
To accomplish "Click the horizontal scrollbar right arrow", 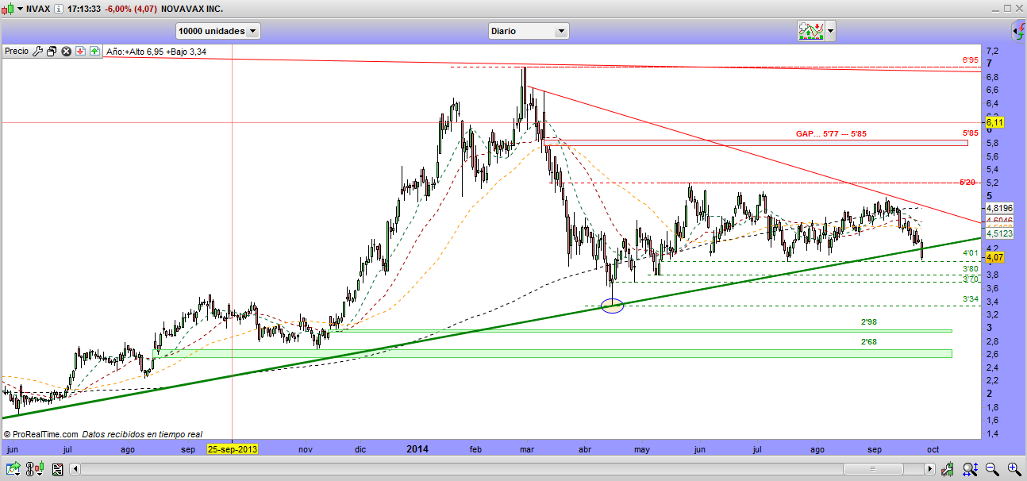I will click(930, 470).
